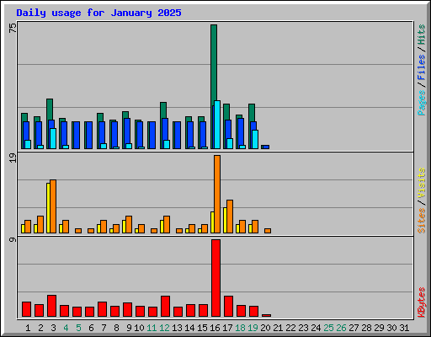Click green weekend day 12 on the x-axis
Image resolution: width=431 pixels, height=337 pixels.
click(x=164, y=328)
